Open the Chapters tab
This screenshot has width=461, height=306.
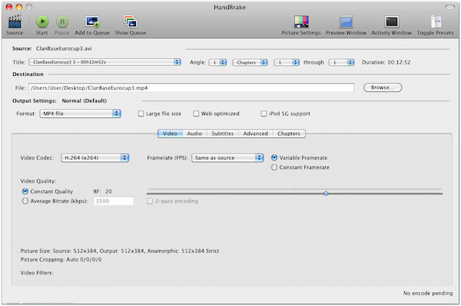click(289, 133)
